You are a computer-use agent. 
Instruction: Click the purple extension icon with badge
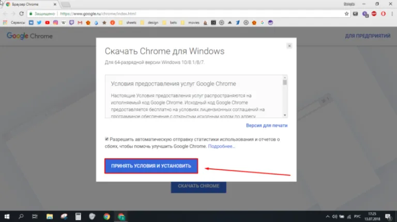tap(365, 14)
